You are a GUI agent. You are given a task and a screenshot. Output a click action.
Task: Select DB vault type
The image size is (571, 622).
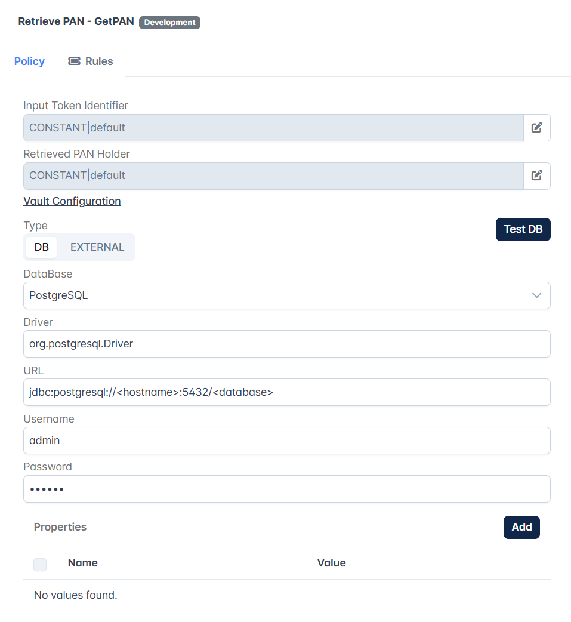pyautogui.click(x=42, y=247)
